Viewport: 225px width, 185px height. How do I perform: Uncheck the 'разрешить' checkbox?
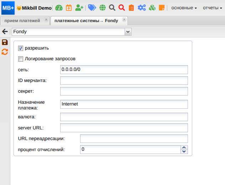tap(21, 48)
